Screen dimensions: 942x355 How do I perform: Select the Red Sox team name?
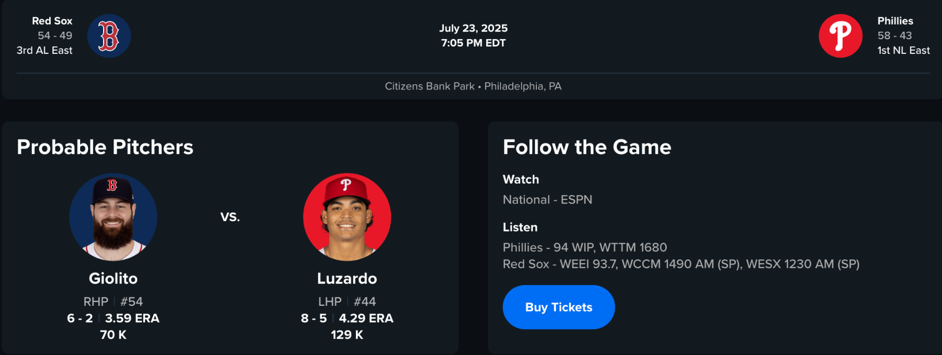52,21
